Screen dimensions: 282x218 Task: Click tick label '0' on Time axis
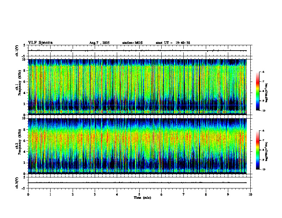click(28, 194)
